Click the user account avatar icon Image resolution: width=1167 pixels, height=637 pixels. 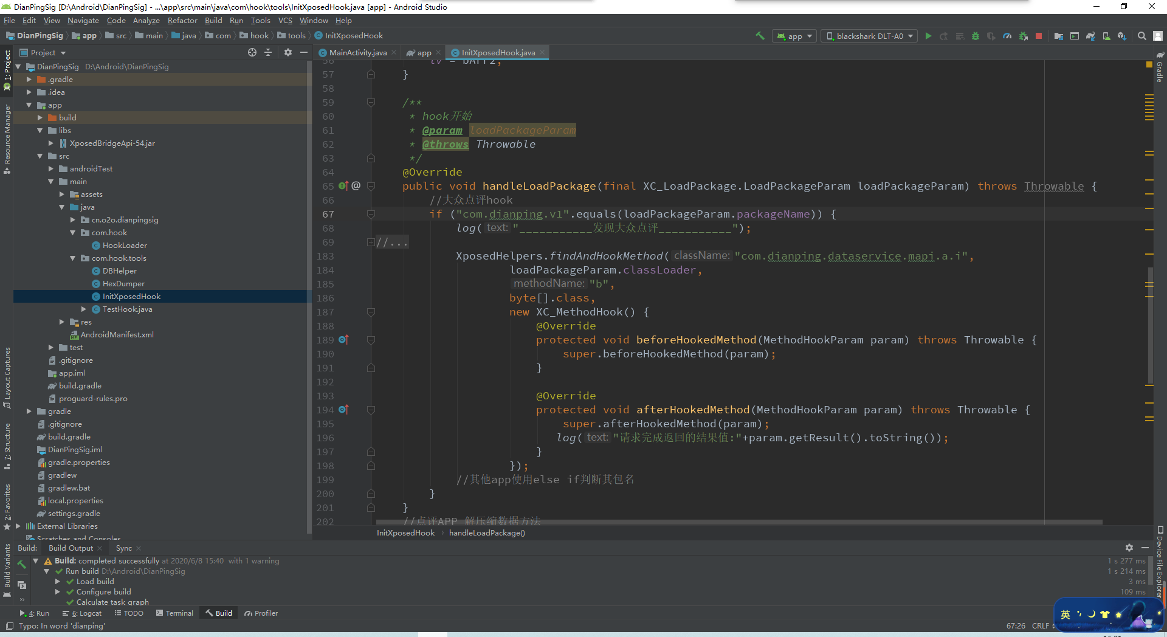1158,36
